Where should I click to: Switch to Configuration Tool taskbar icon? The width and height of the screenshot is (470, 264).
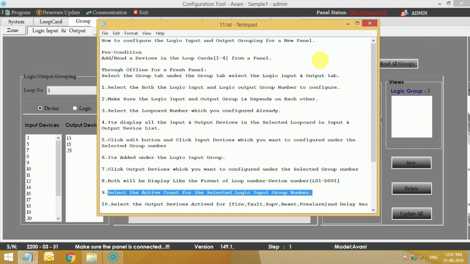click(113, 257)
